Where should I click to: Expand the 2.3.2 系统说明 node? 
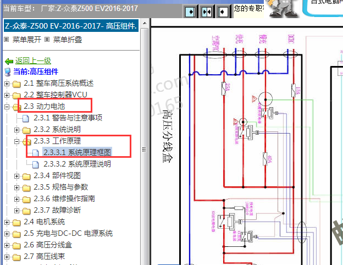point(17,130)
